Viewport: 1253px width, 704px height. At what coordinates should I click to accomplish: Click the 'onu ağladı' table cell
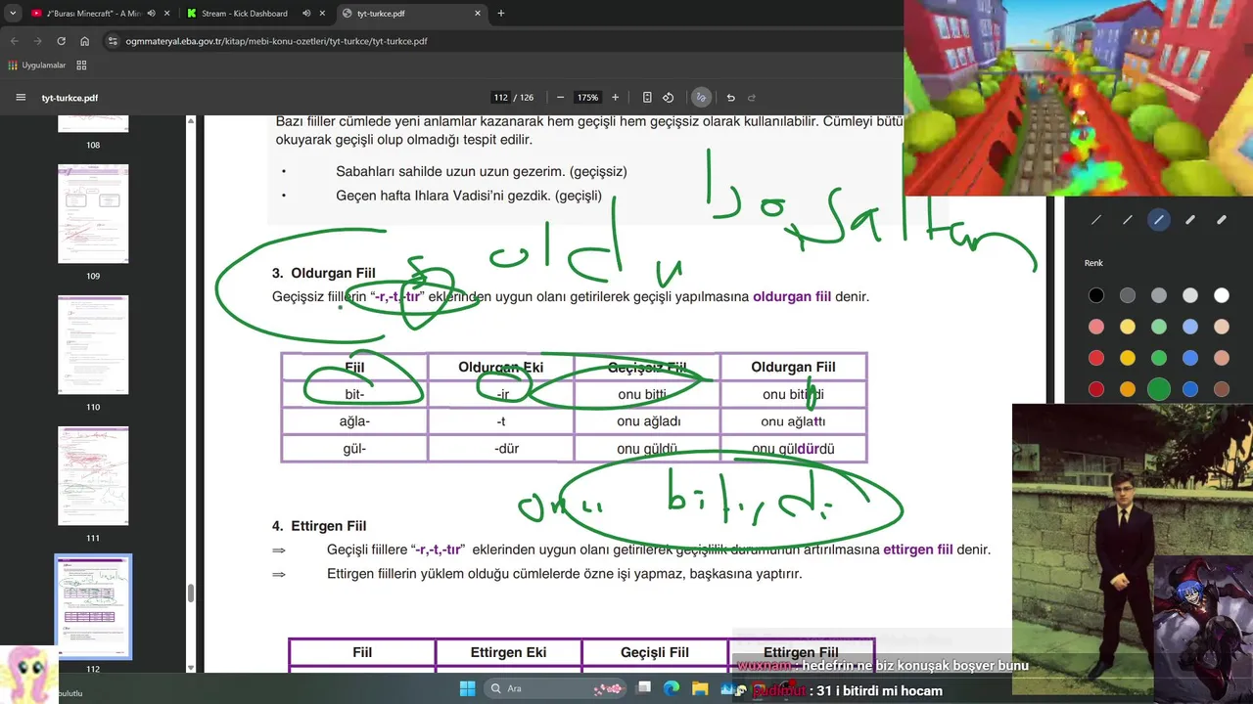click(647, 421)
